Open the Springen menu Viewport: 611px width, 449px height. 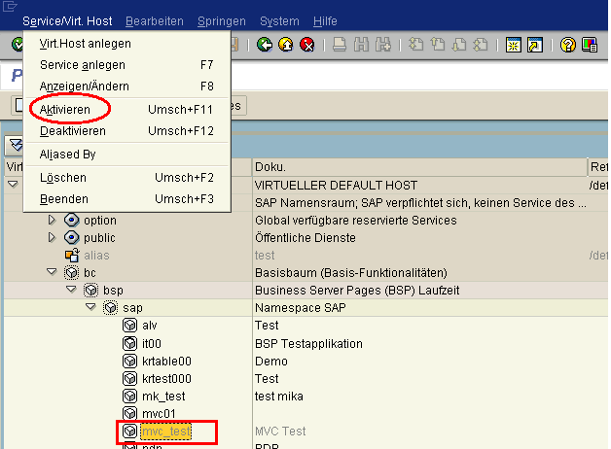pos(221,20)
